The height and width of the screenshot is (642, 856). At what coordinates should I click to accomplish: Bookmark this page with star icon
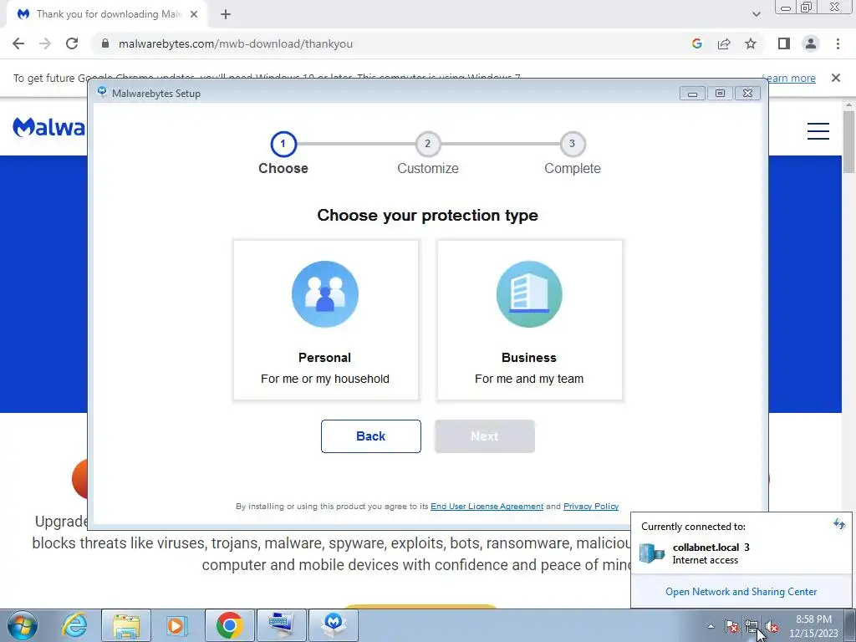coord(751,43)
